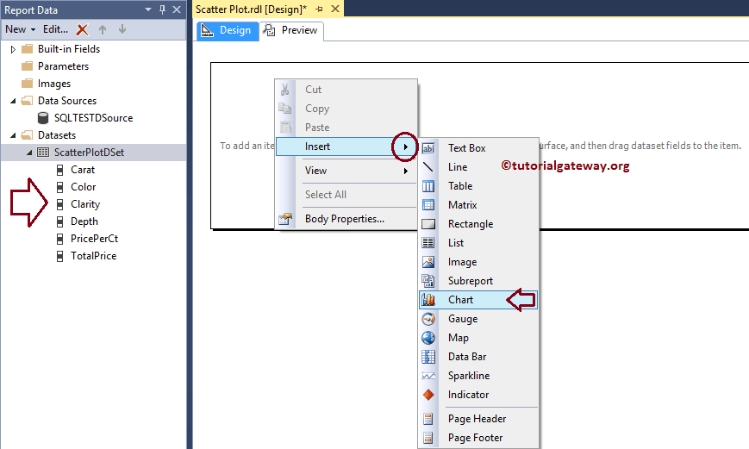Viewport: 749px width, 449px height.
Task: Click the Indicator diamond icon
Action: click(428, 395)
